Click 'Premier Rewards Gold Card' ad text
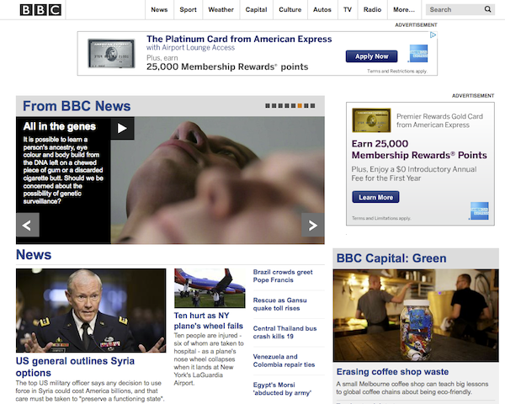 pos(439,120)
